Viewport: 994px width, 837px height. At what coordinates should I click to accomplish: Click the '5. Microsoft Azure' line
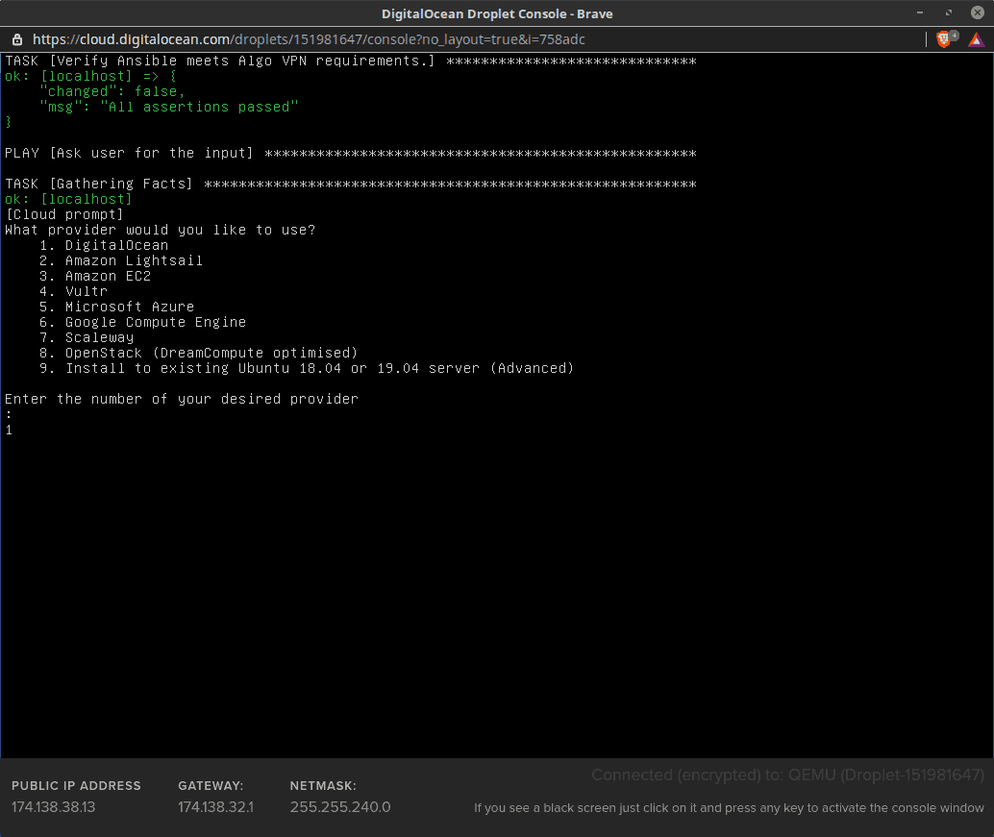(116, 307)
